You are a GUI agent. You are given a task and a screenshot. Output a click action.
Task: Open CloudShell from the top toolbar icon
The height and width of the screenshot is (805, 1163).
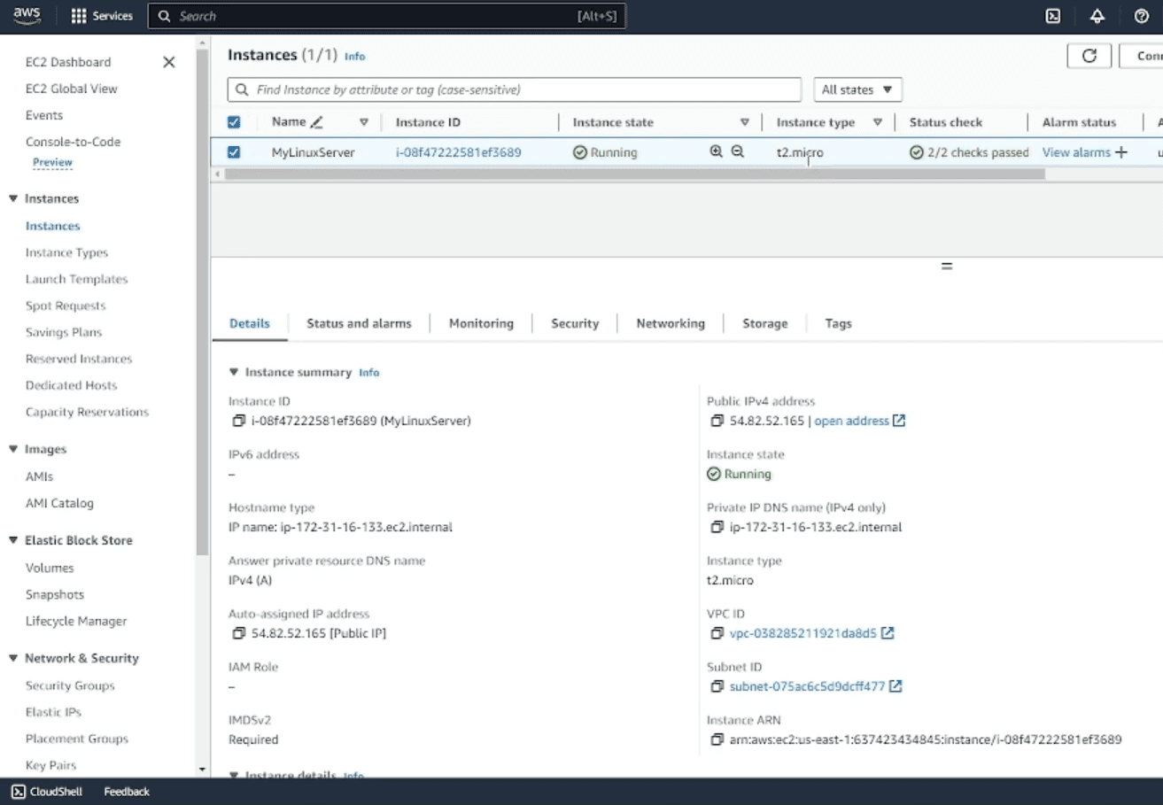[x=1052, y=15]
